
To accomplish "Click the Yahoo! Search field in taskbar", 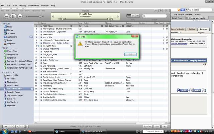I will tap(153, 132).
